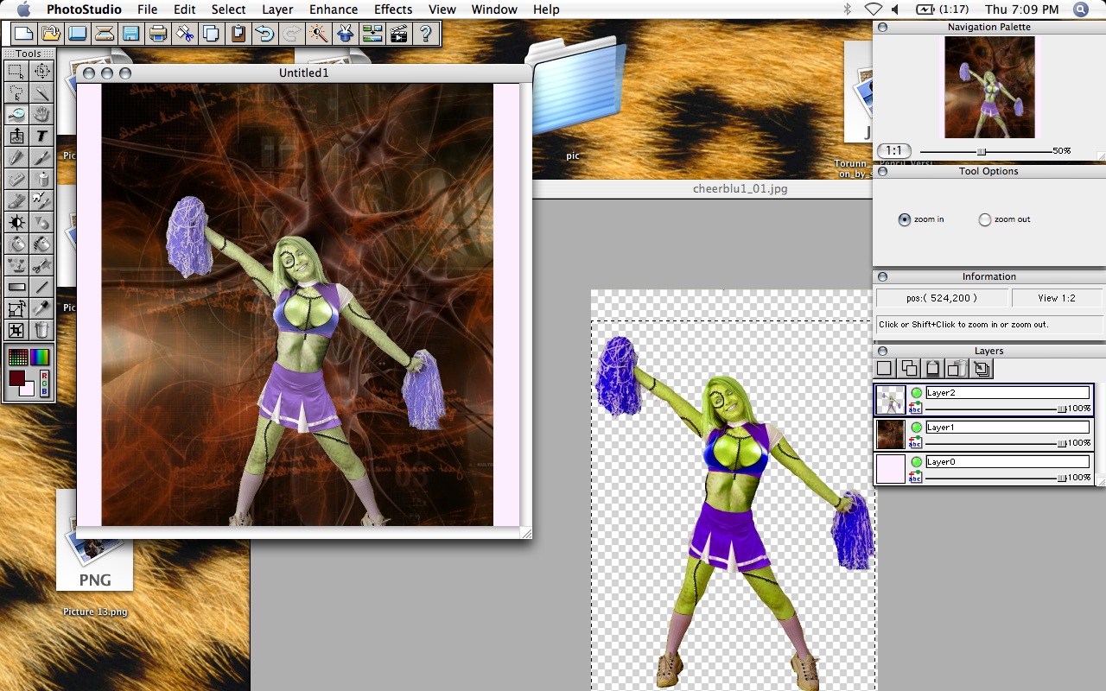The image size is (1106, 691).
Task: Click the Layer1 name input field
Action: pos(1007,428)
